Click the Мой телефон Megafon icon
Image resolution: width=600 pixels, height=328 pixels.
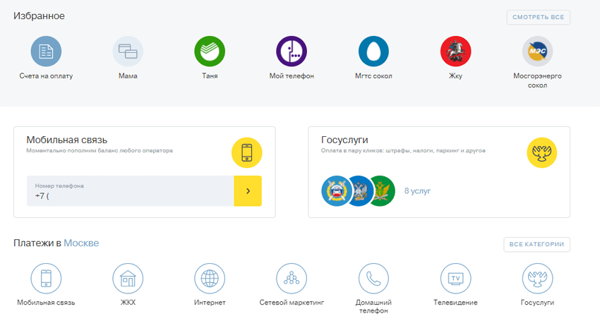[292, 51]
